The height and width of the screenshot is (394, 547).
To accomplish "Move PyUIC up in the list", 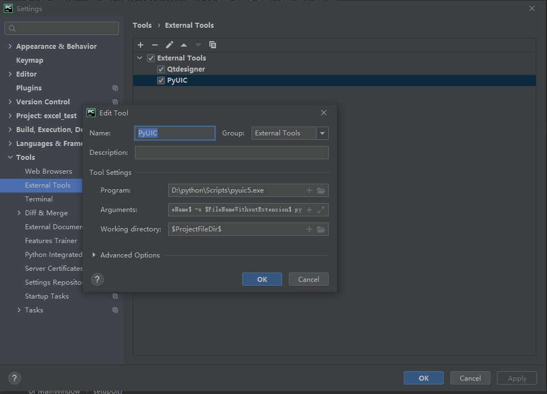I will [x=184, y=44].
